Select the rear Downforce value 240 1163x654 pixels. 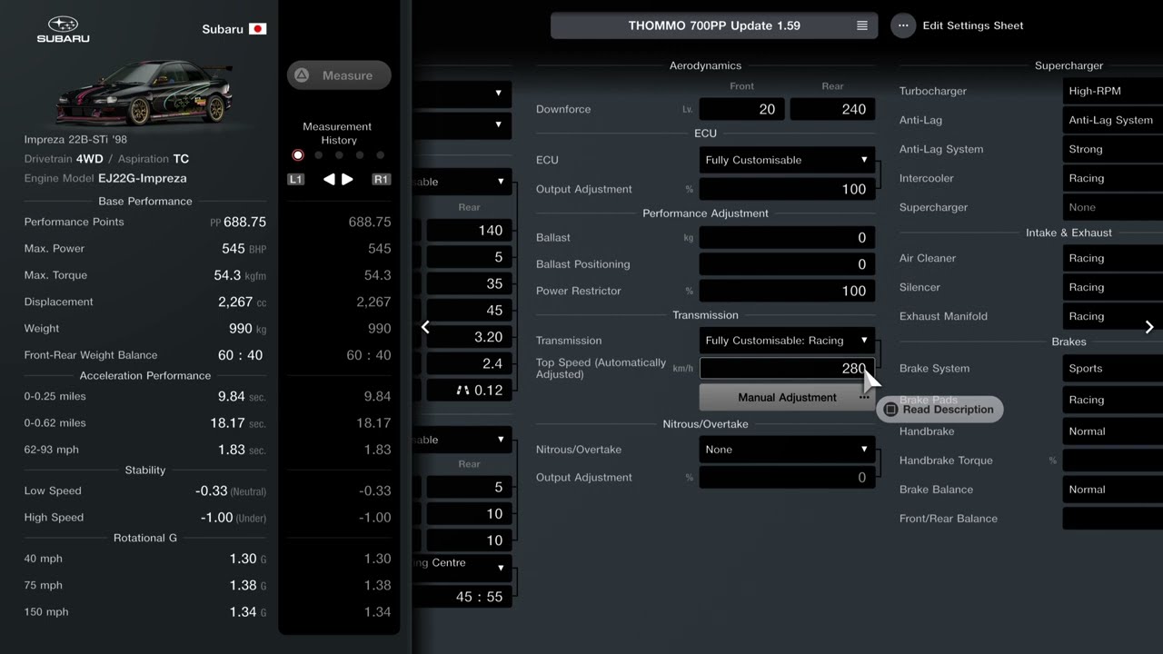[832, 109]
